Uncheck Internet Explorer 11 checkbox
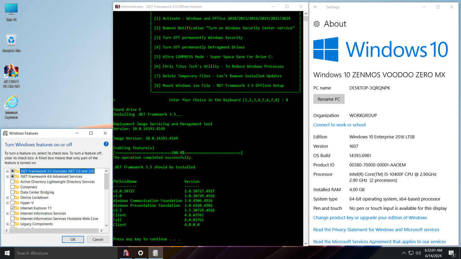Viewport: 461px width, 259px height. click(13, 208)
